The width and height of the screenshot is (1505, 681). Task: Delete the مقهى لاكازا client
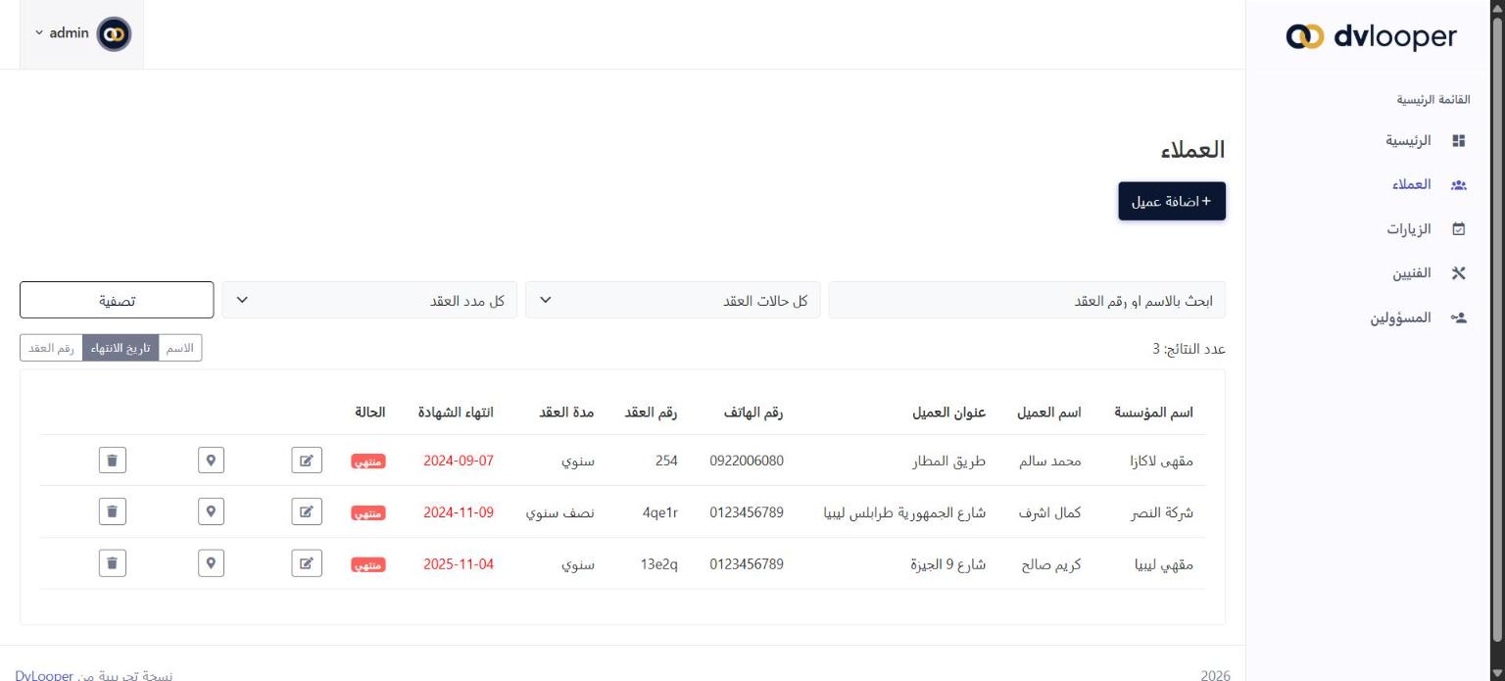pos(113,461)
